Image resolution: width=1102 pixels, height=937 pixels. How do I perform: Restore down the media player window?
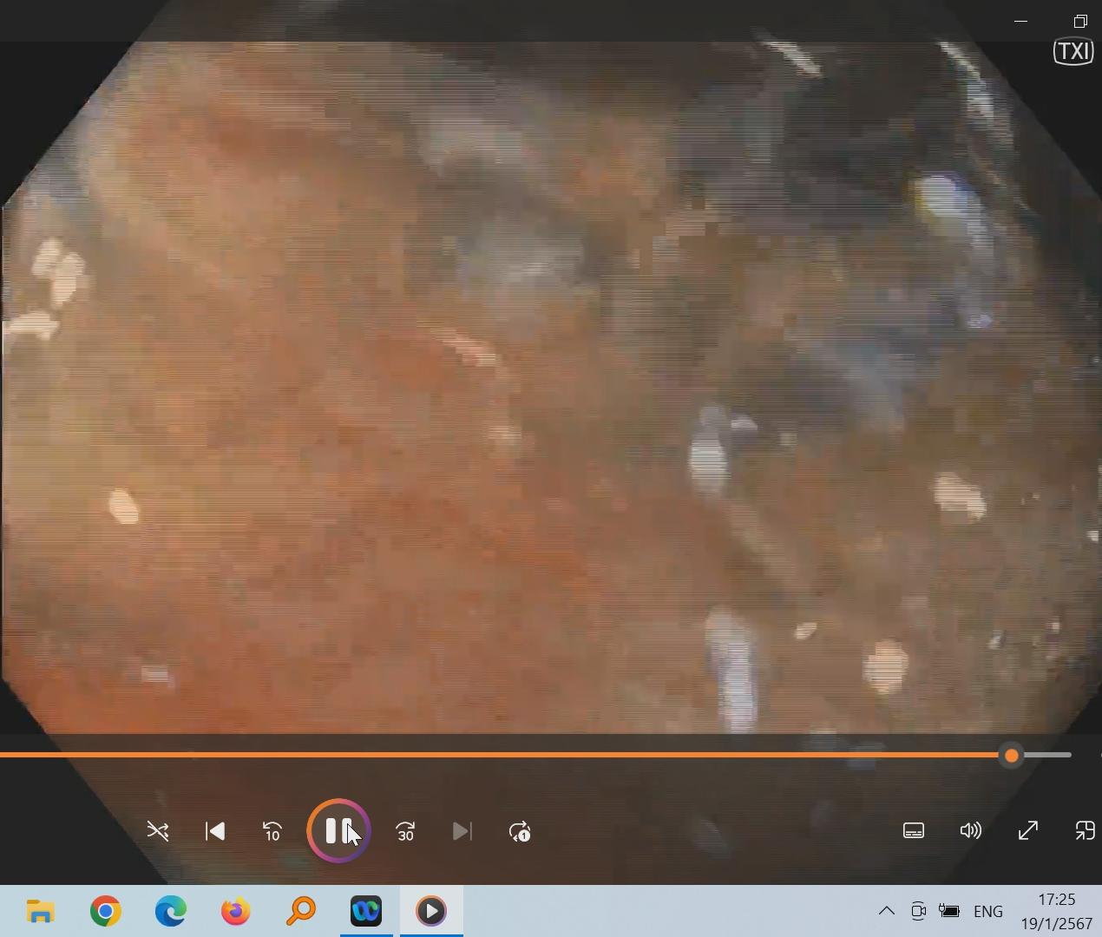click(x=1080, y=21)
